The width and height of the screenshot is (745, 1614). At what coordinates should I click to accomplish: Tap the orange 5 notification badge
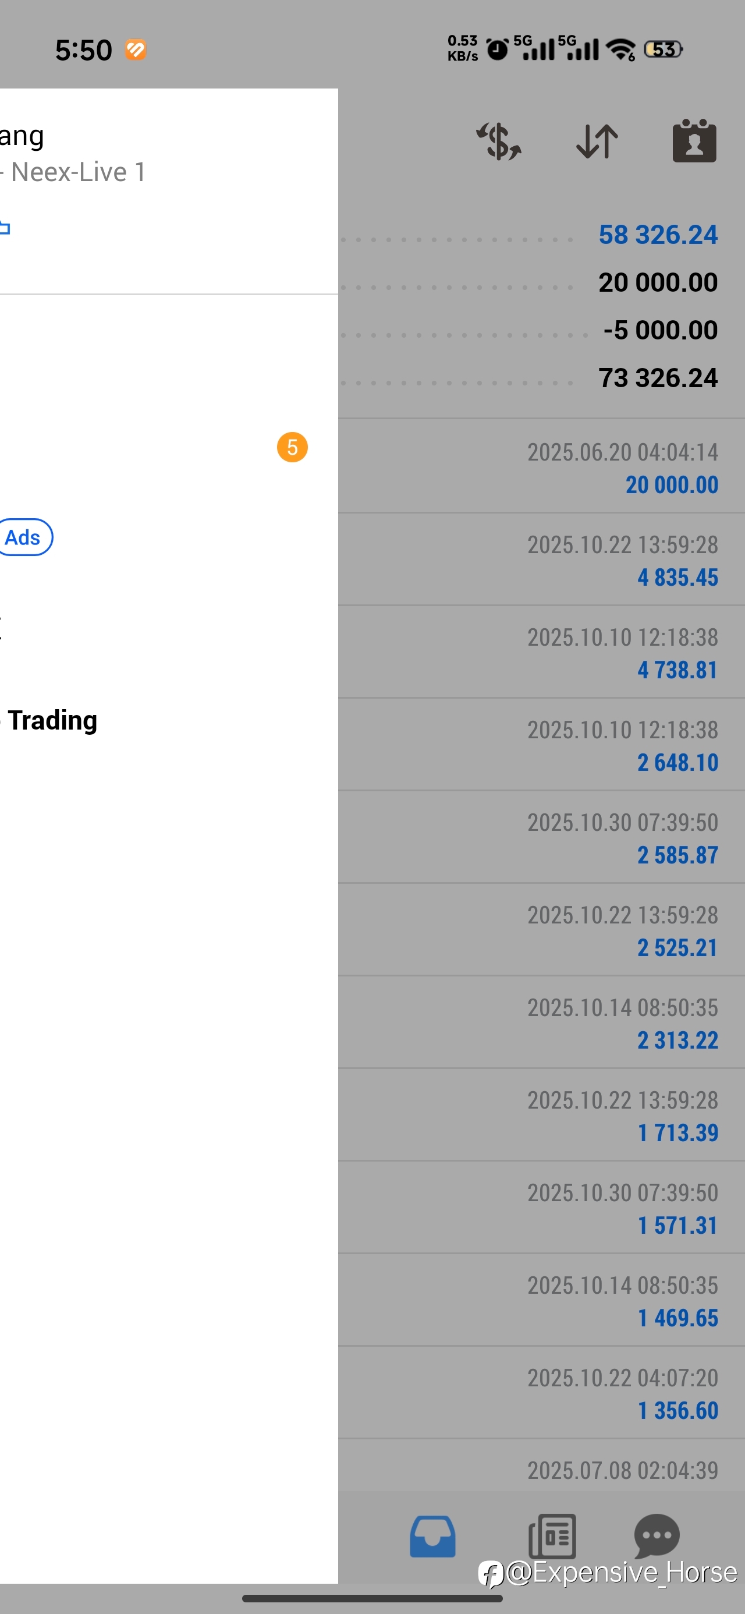tap(292, 447)
